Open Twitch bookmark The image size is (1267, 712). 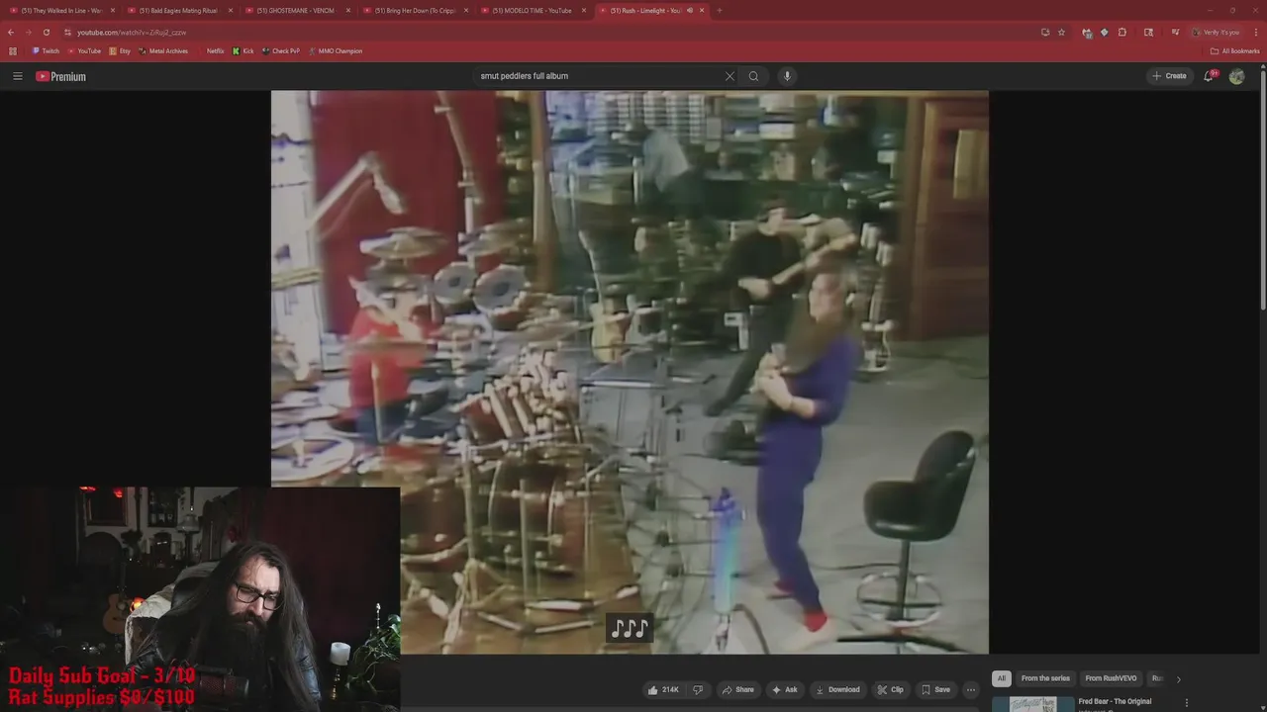coord(46,50)
